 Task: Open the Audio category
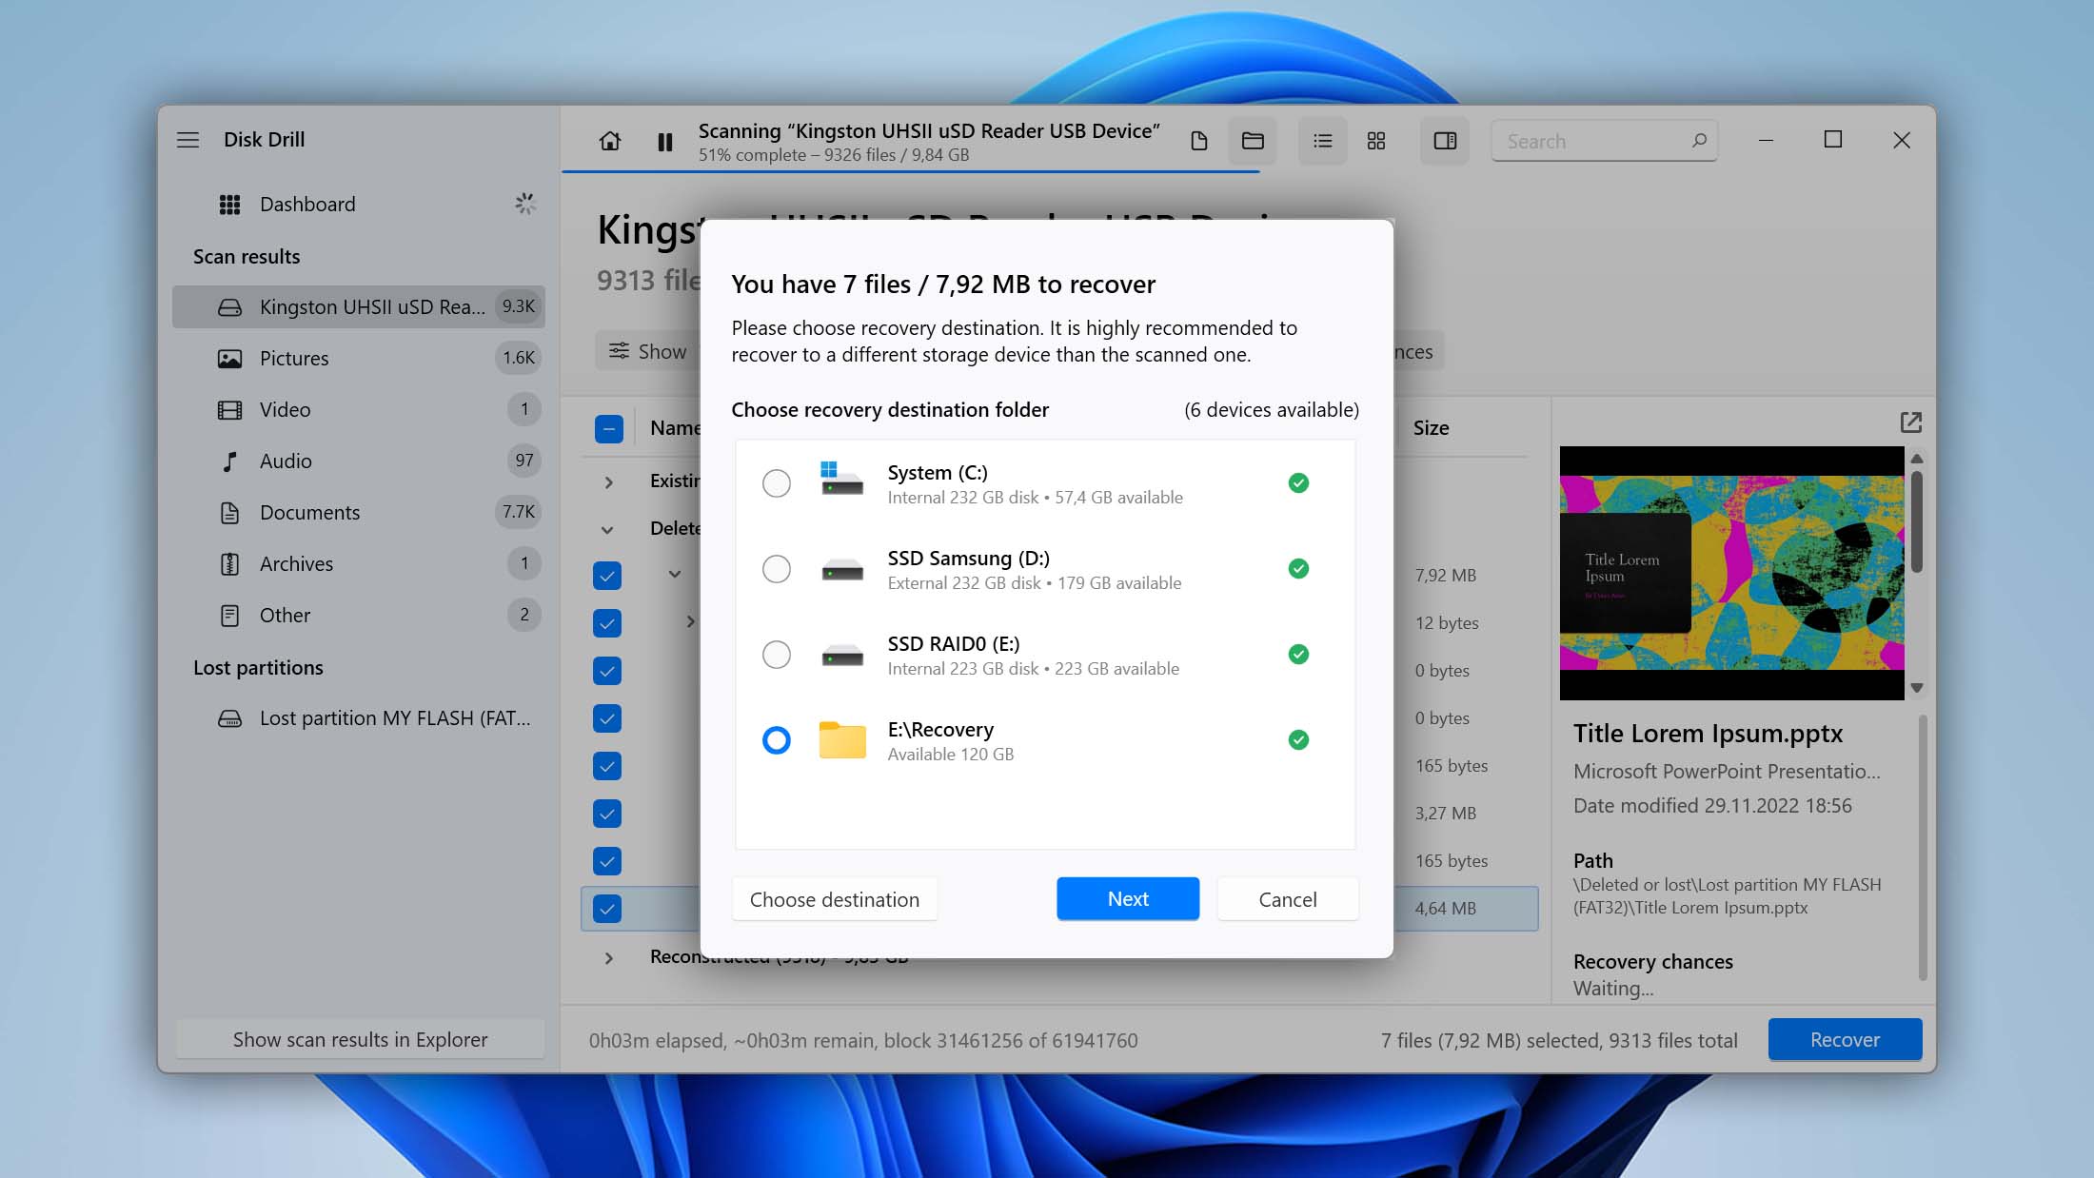pyautogui.click(x=358, y=461)
